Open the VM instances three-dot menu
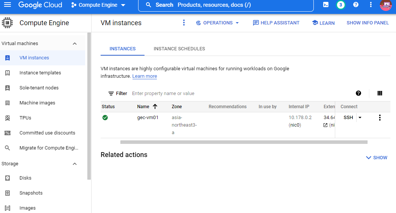The height and width of the screenshot is (213, 396). (184, 23)
